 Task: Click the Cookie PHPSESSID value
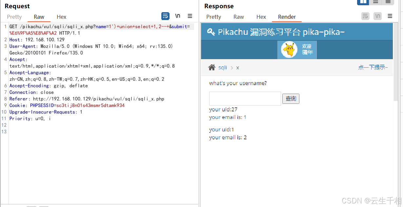click(91, 105)
